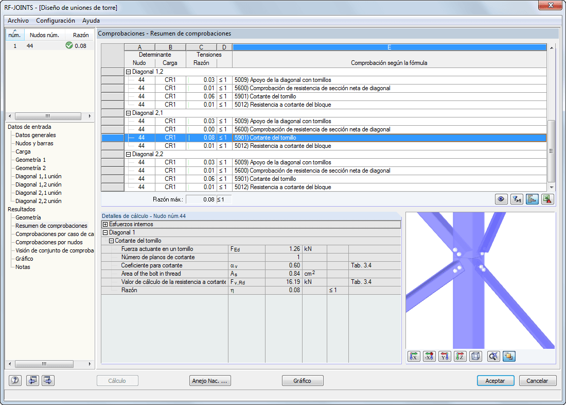This screenshot has width=566, height=405.
Task: Toggle the filter ratio greater than 1 icon
Action: click(x=517, y=199)
